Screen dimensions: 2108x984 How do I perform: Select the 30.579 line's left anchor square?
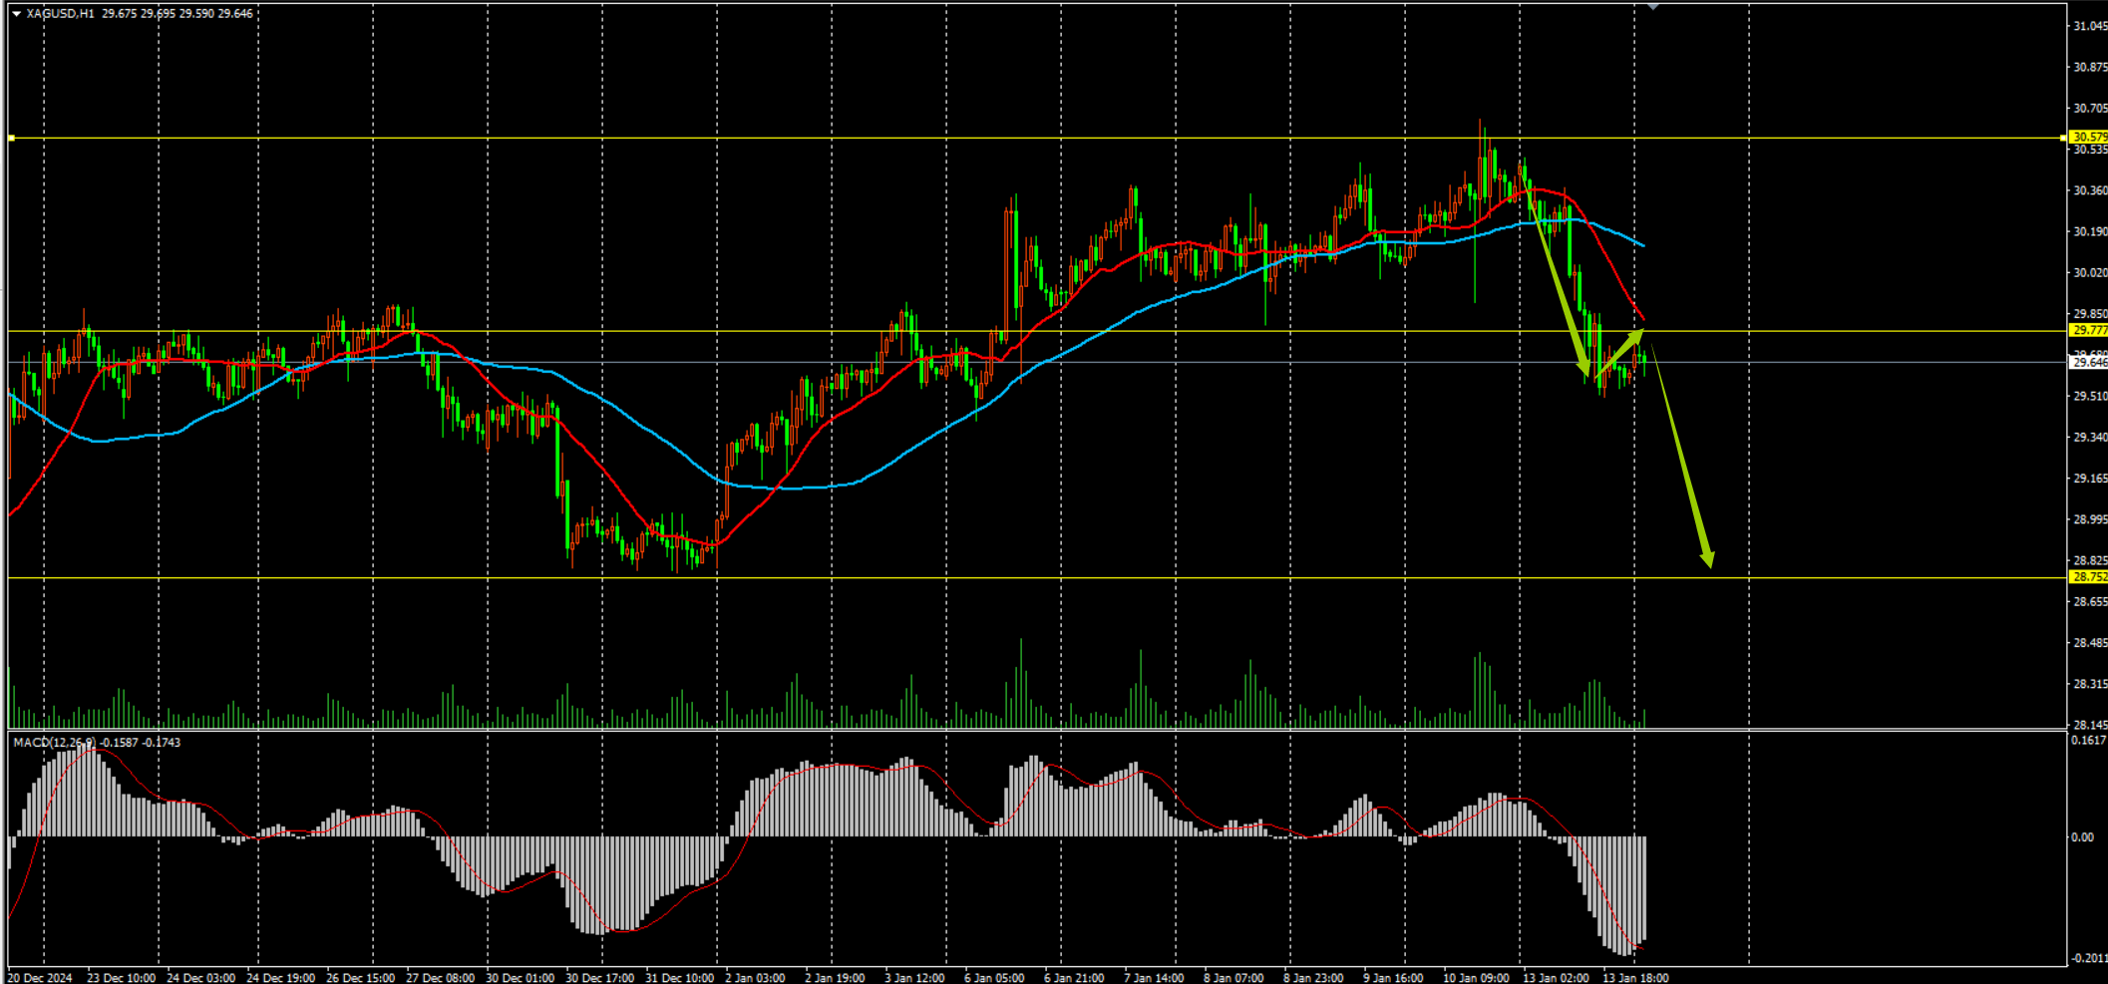(11, 138)
